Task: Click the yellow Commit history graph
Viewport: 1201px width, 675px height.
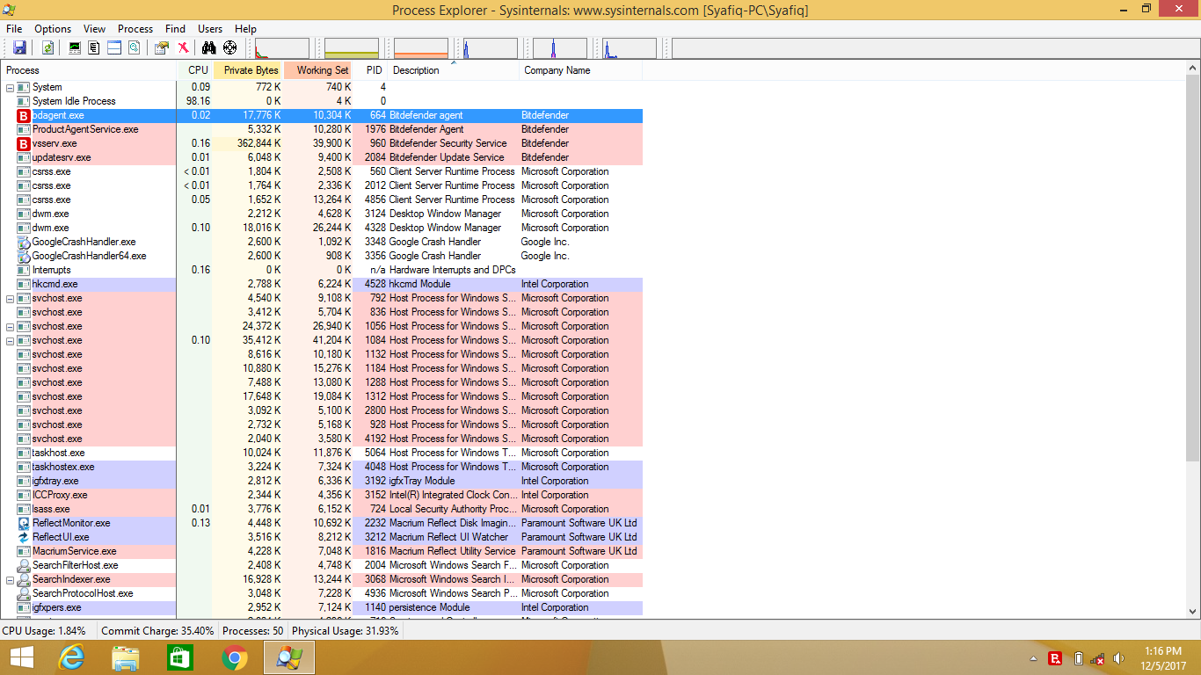Action: pyautogui.click(x=352, y=48)
